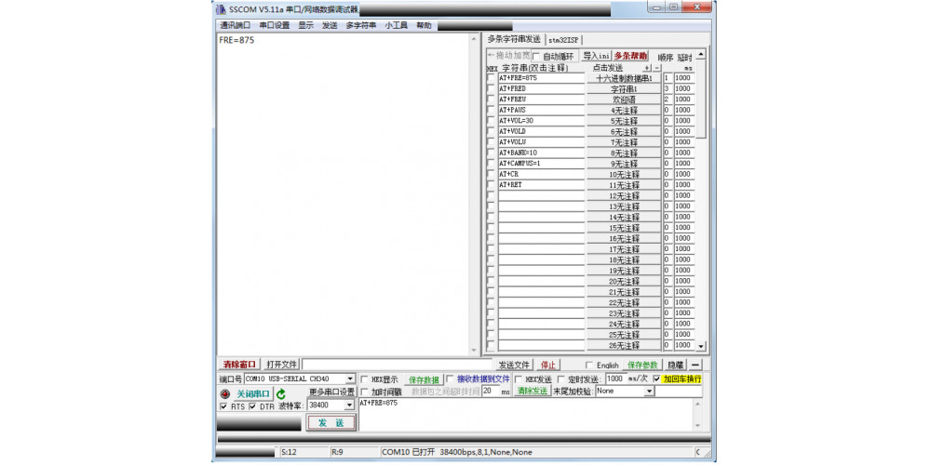Enable 自动循环 auto loop checkbox
Viewport: 931px width, 465px height.
(536, 57)
